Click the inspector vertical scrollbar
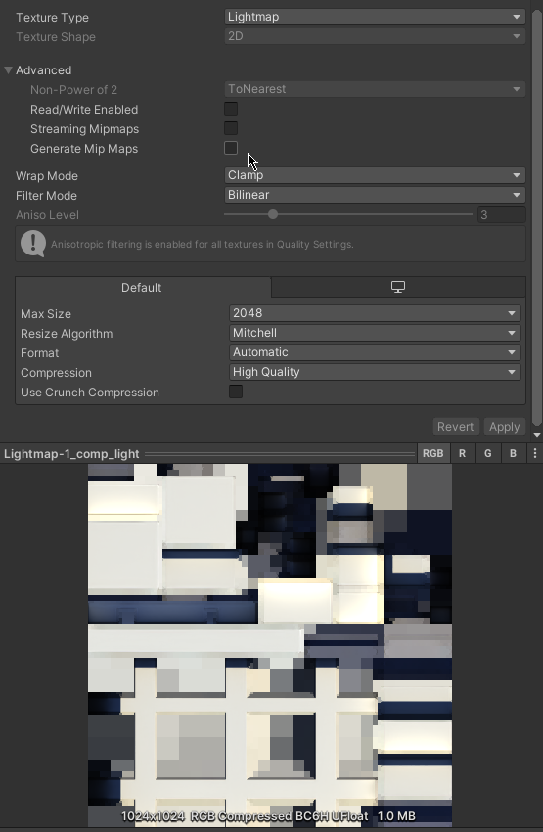 (x=536, y=215)
